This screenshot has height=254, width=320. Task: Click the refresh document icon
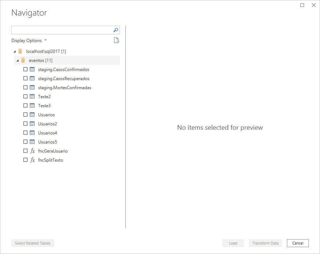click(116, 41)
